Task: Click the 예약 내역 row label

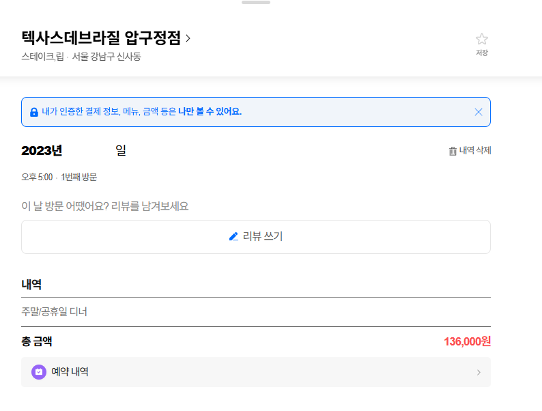Action: point(70,372)
